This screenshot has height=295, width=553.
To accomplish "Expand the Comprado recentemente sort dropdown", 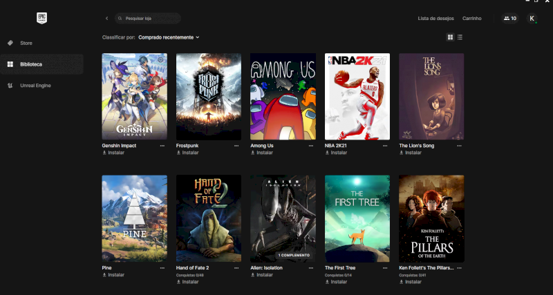I will (169, 37).
